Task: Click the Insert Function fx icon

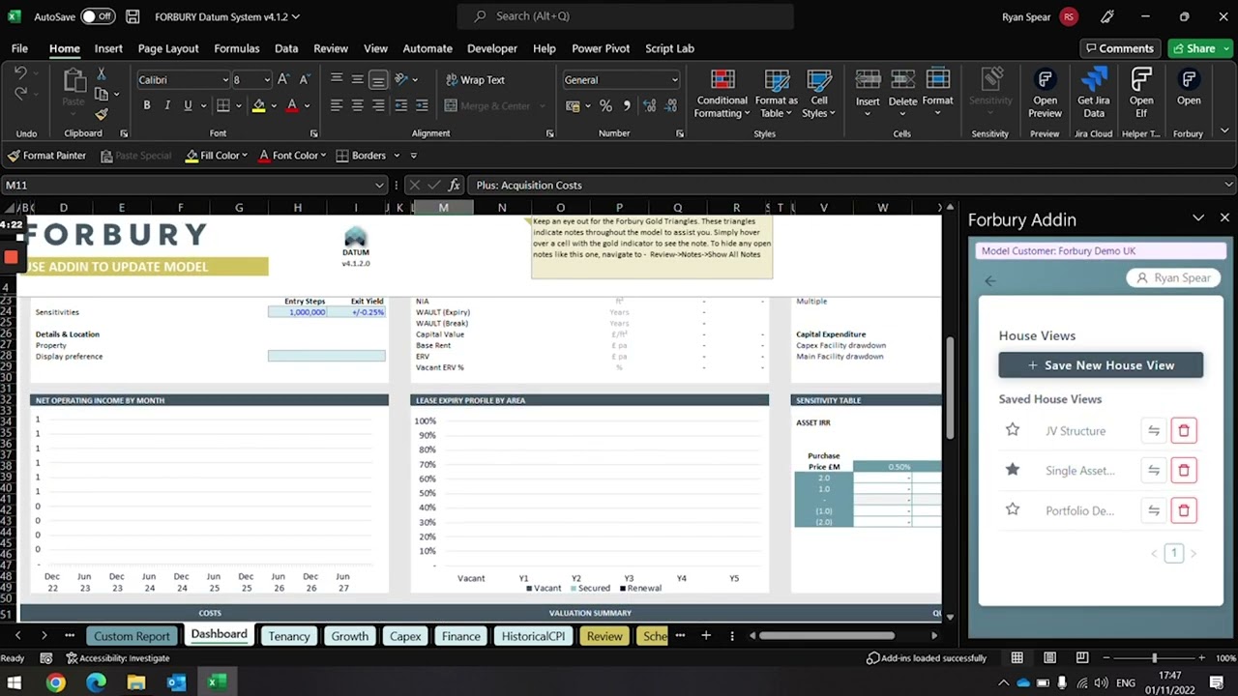Action: coord(455,185)
